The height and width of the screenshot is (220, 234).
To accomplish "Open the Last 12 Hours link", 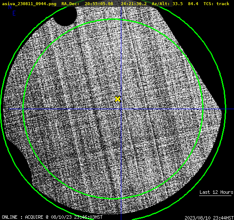I will click(216, 192).
